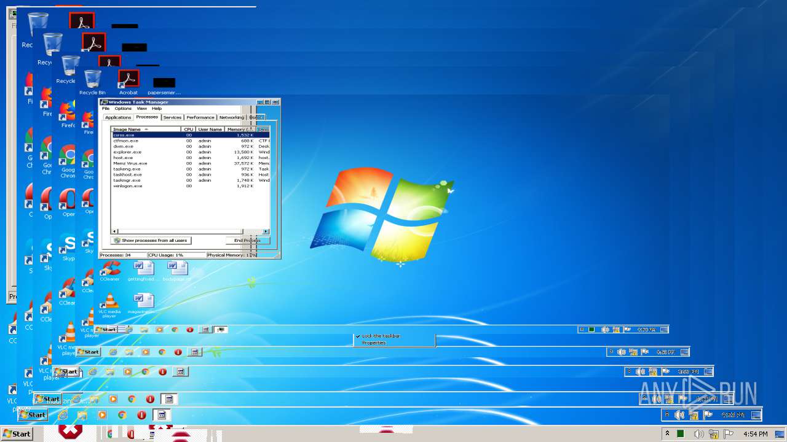Viewport: 787px width, 442px height.
Task: Click process list scrollbar left arrow
Action: [x=114, y=231]
